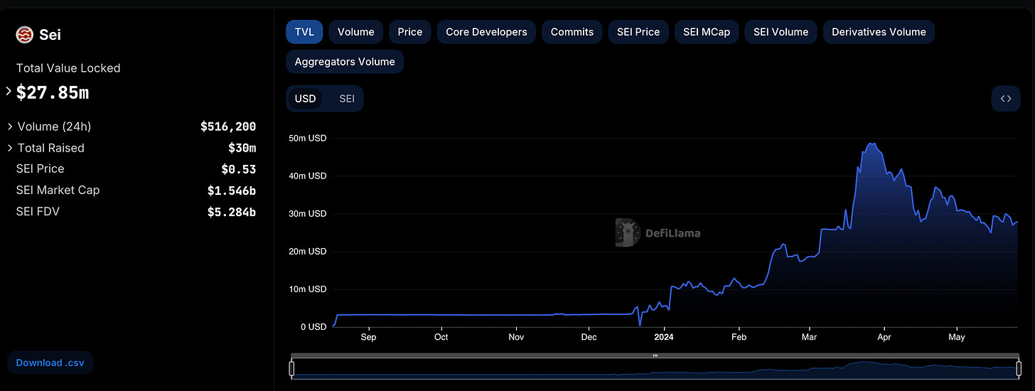Toggle SEI Price on the chart
This screenshot has width=1035, height=391.
(x=638, y=32)
